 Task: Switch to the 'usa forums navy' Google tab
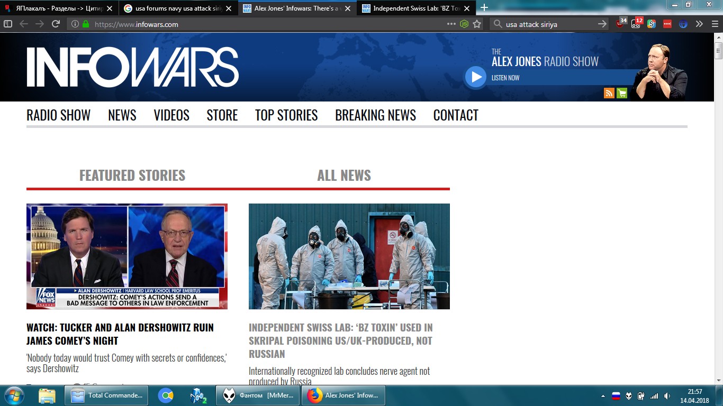point(178,8)
